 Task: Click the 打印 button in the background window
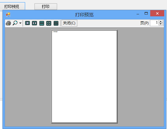tap(46, 6)
